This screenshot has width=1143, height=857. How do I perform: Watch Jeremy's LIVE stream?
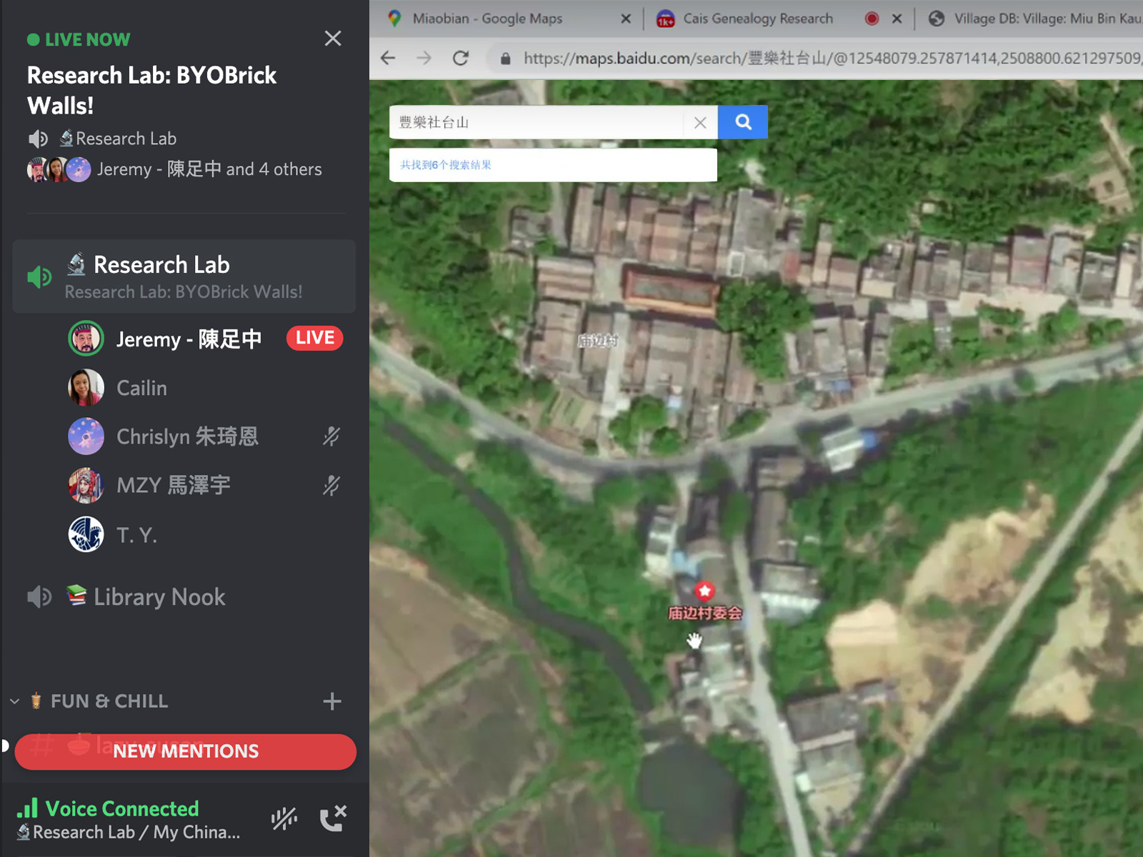tap(314, 338)
